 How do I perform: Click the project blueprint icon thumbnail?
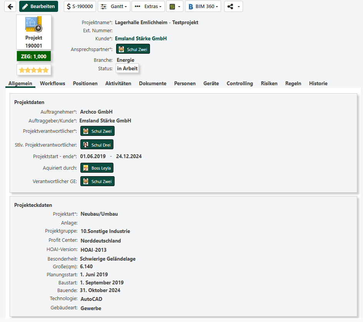click(x=33, y=24)
